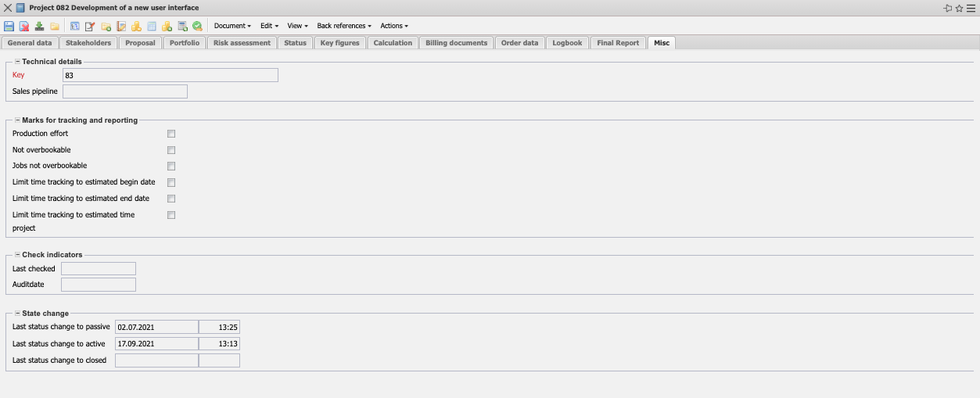Tick the Not overbookable checkbox
The height and width of the screenshot is (398, 980).
(171, 150)
